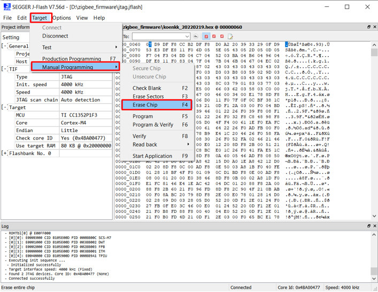Choose Check Blank in the submenu
This screenshot has height=292, width=378.
(x=157, y=88)
